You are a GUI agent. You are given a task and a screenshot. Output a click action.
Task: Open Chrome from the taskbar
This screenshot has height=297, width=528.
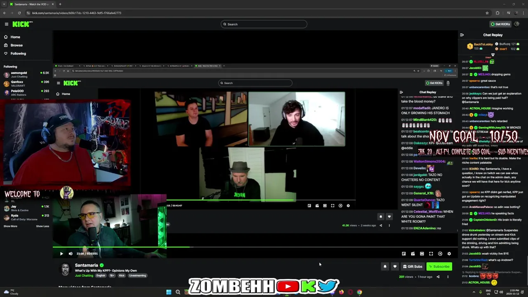click(x=359, y=292)
